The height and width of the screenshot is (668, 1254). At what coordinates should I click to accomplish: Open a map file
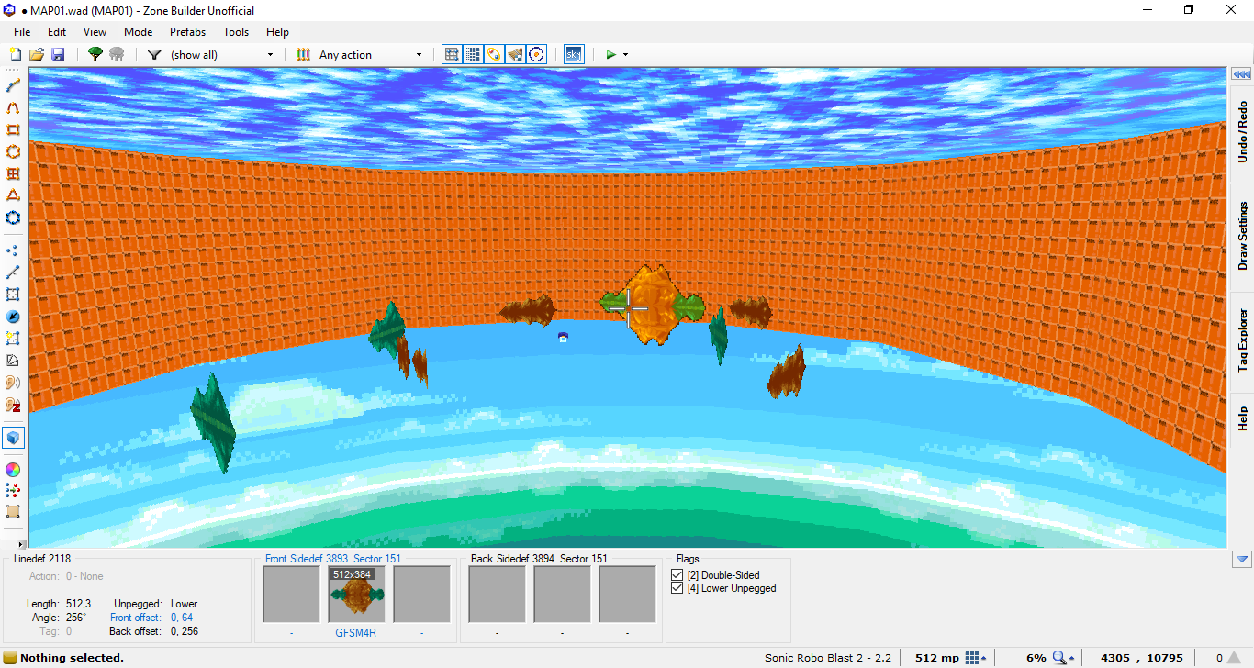tap(37, 54)
